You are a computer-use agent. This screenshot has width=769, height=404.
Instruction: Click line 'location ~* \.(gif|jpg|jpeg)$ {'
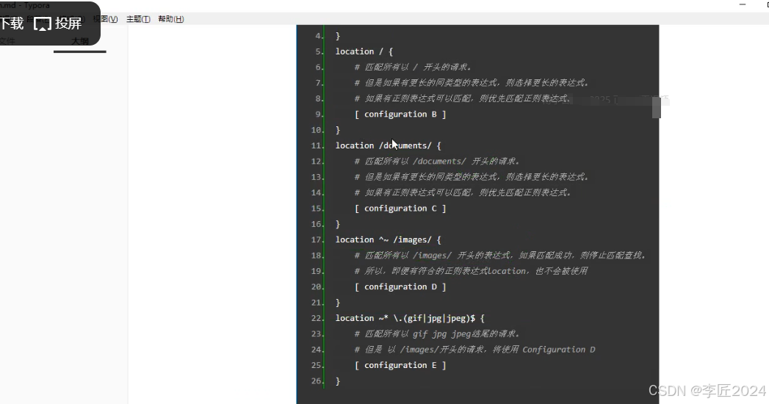pyautogui.click(x=410, y=318)
